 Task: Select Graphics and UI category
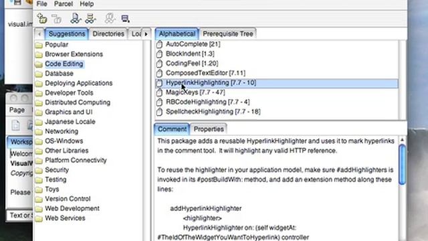coord(68,112)
